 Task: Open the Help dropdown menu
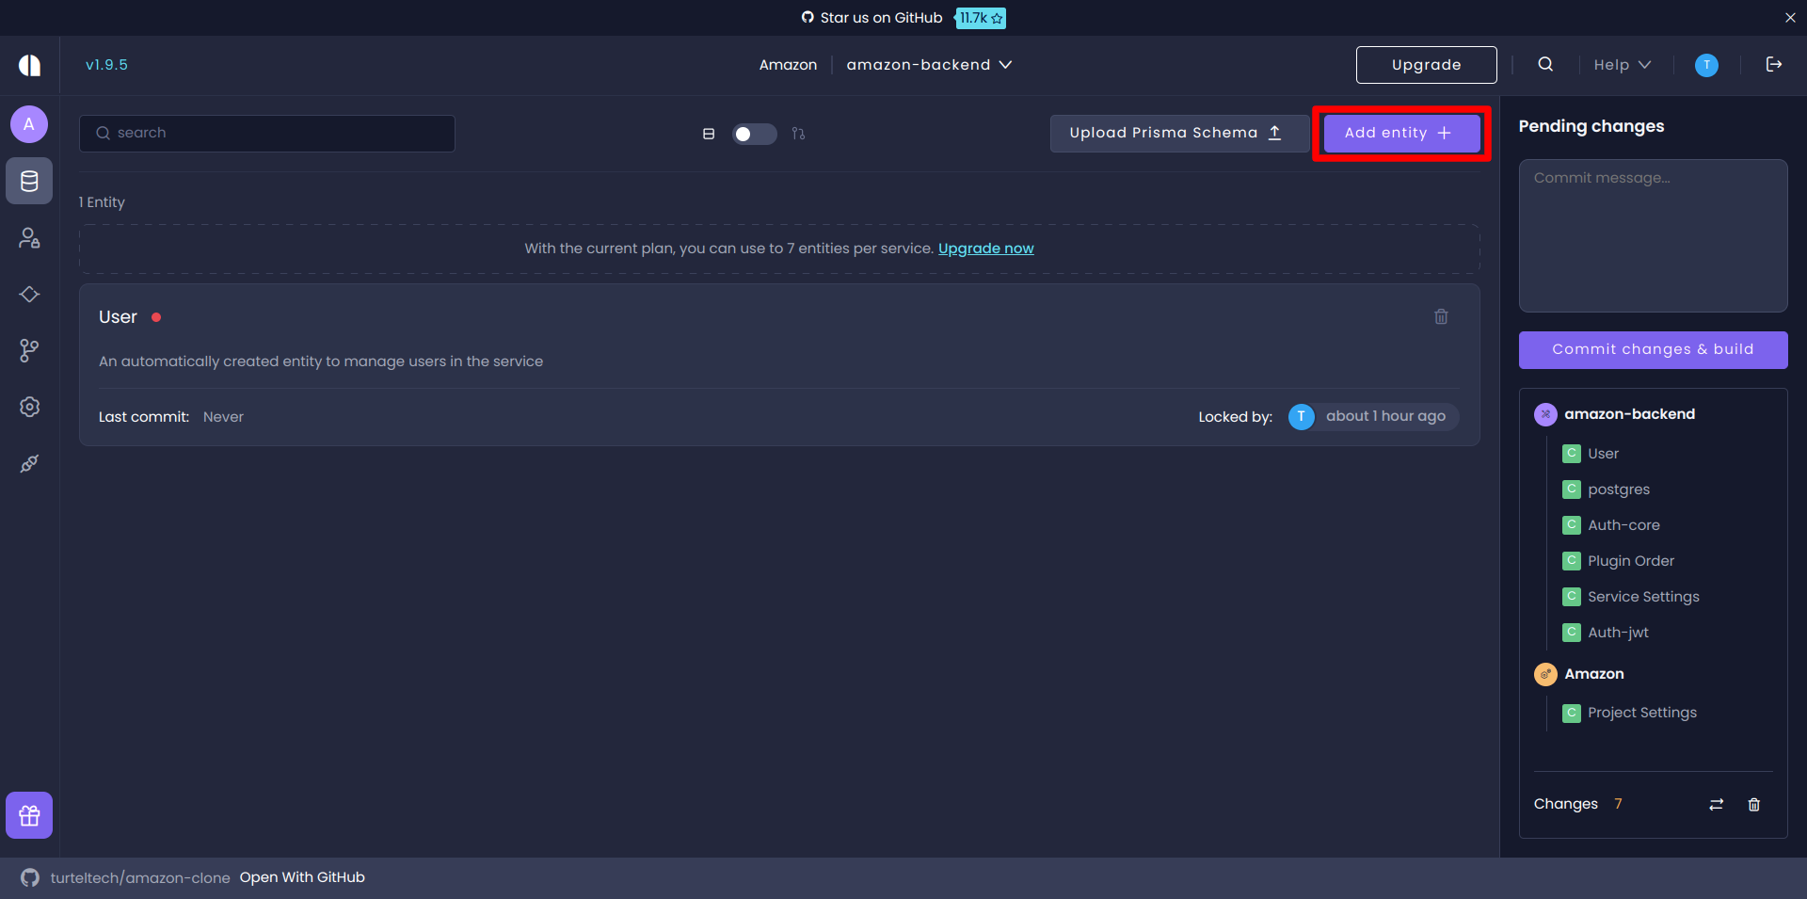(x=1622, y=65)
